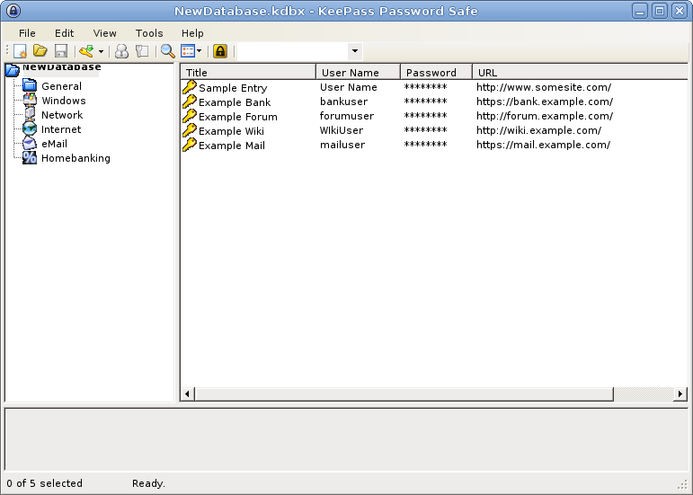Click the https://bank.example.com/ URL
The image size is (693, 495).
pos(545,102)
